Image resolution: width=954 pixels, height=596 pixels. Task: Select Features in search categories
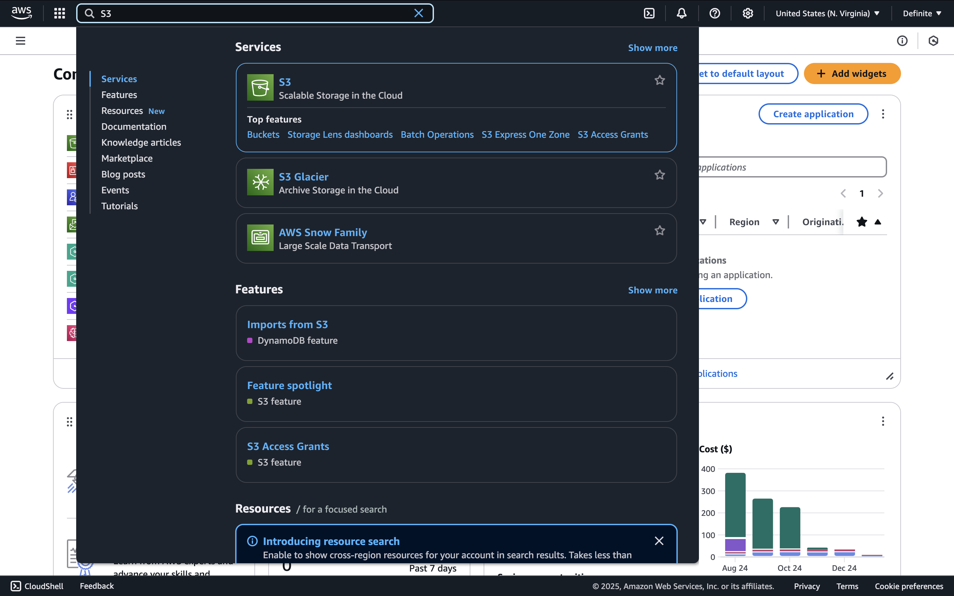click(119, 95)
